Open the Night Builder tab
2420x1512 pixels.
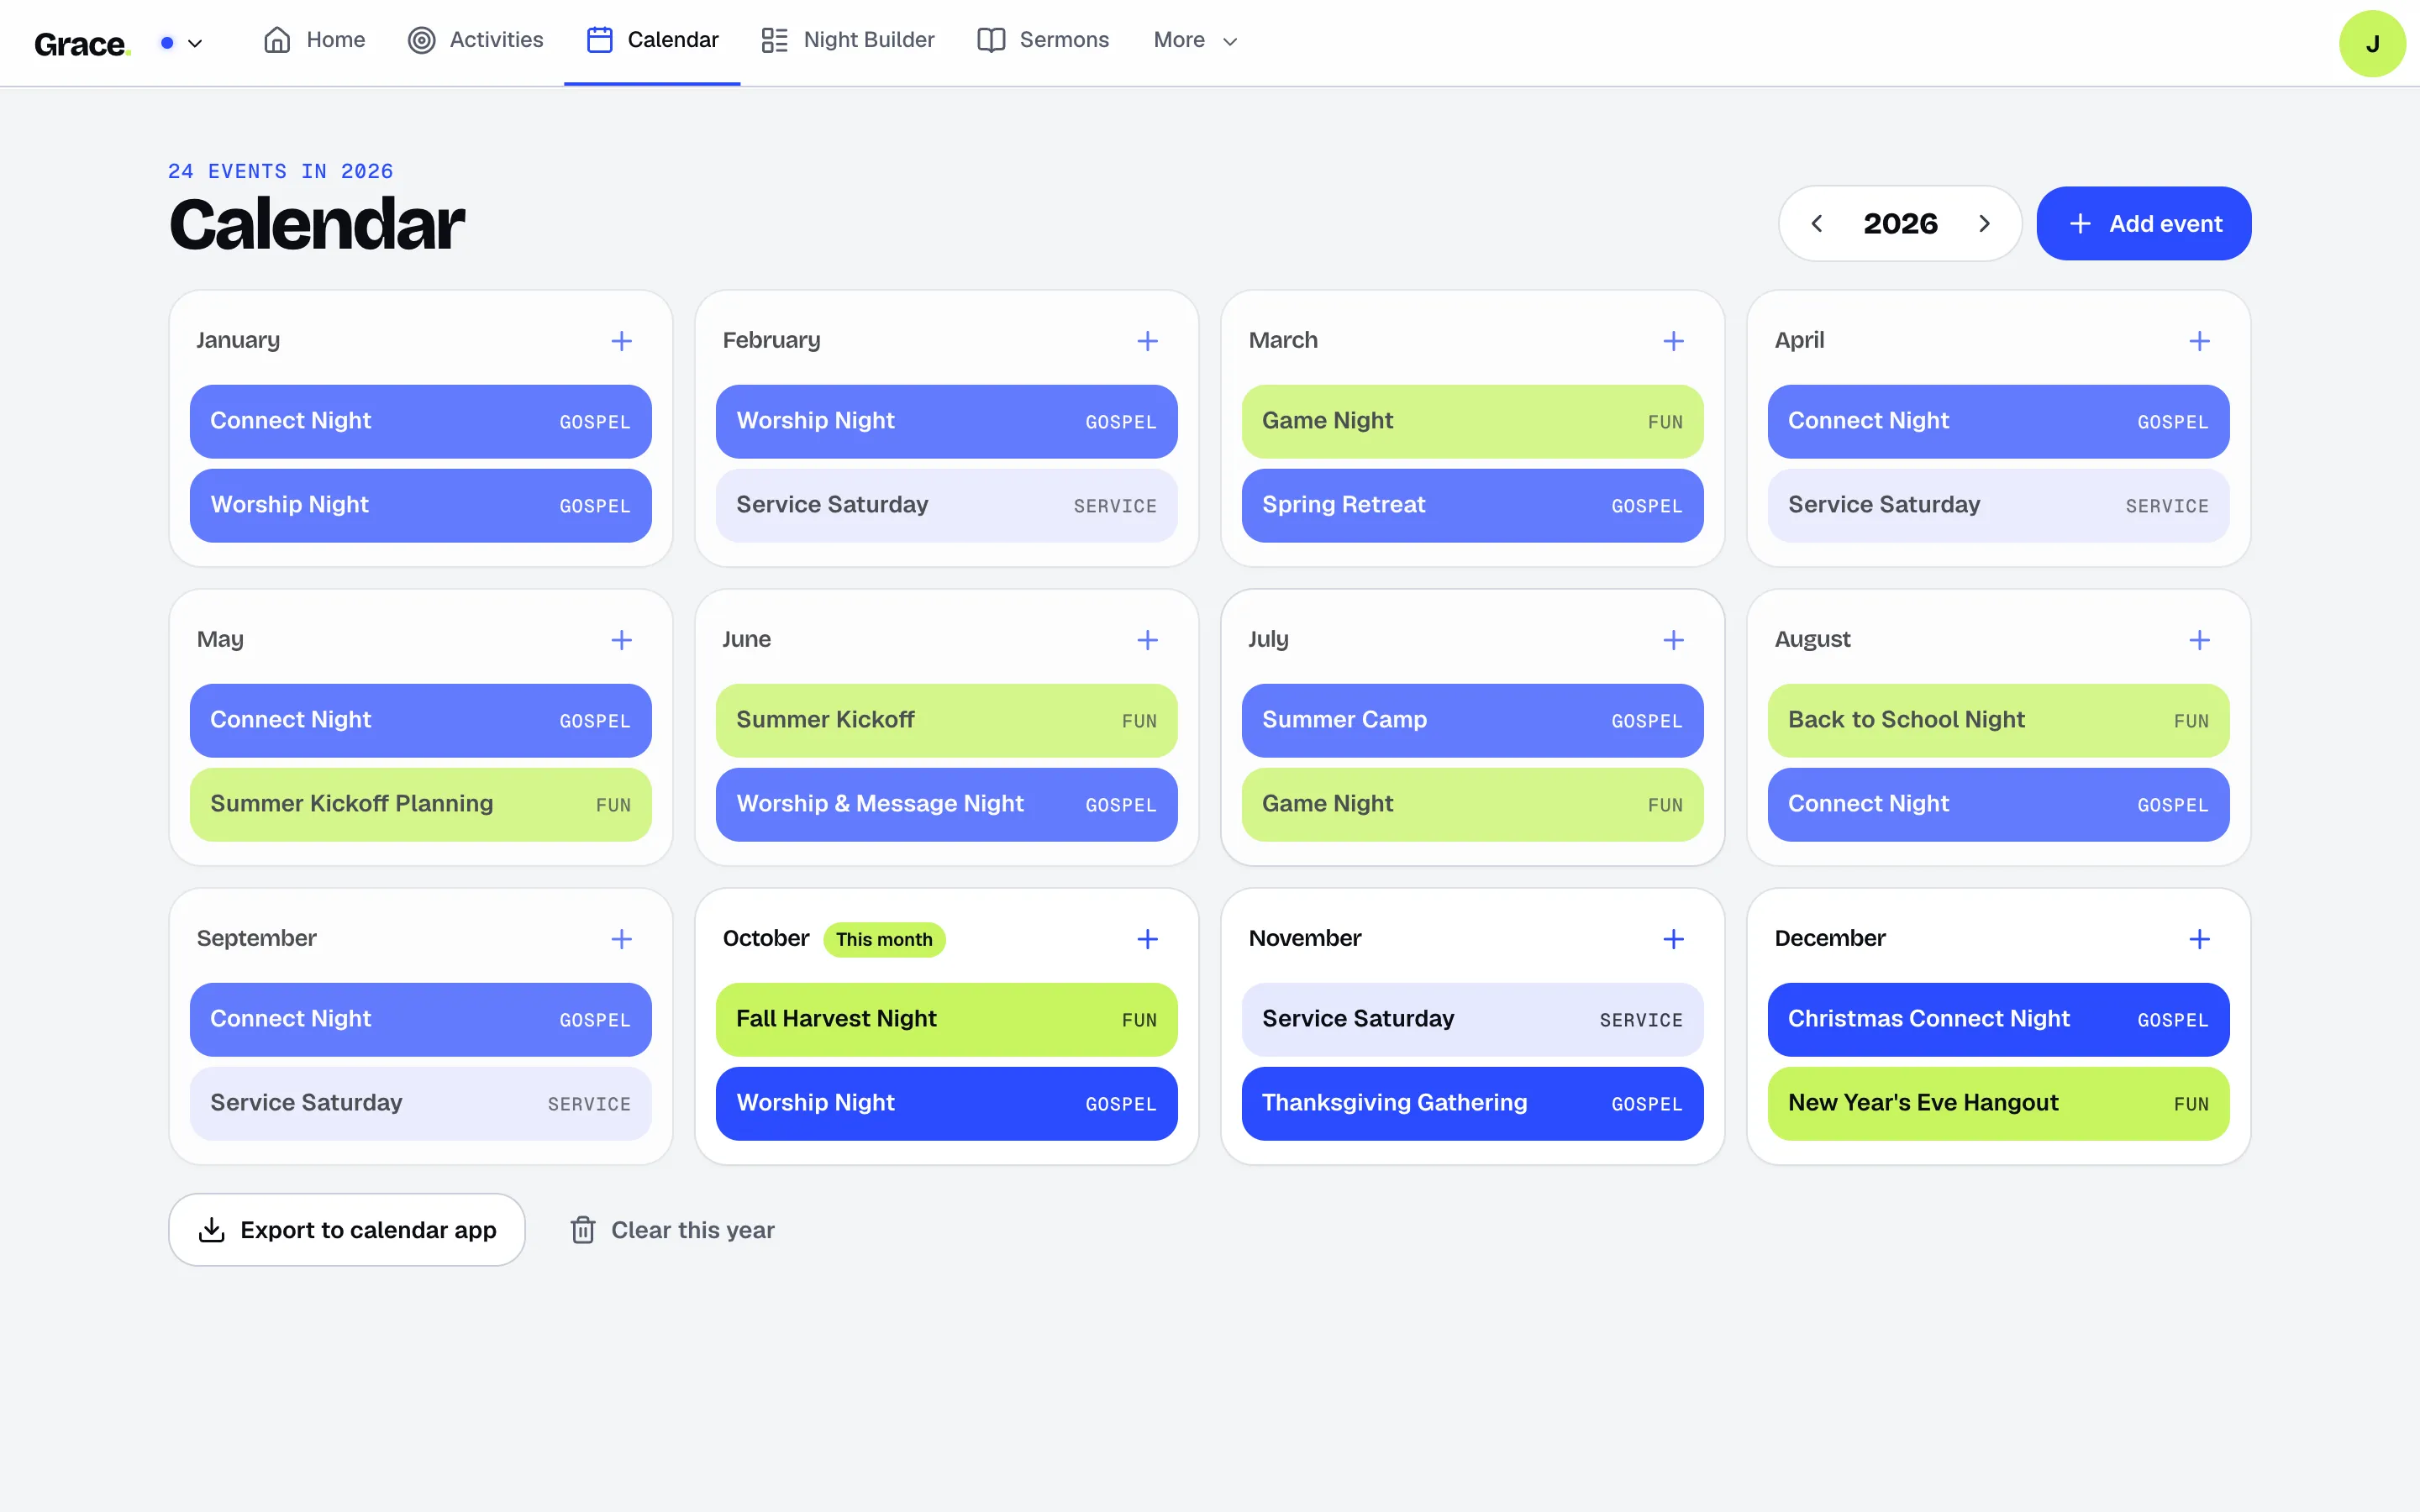pos(847,40)
